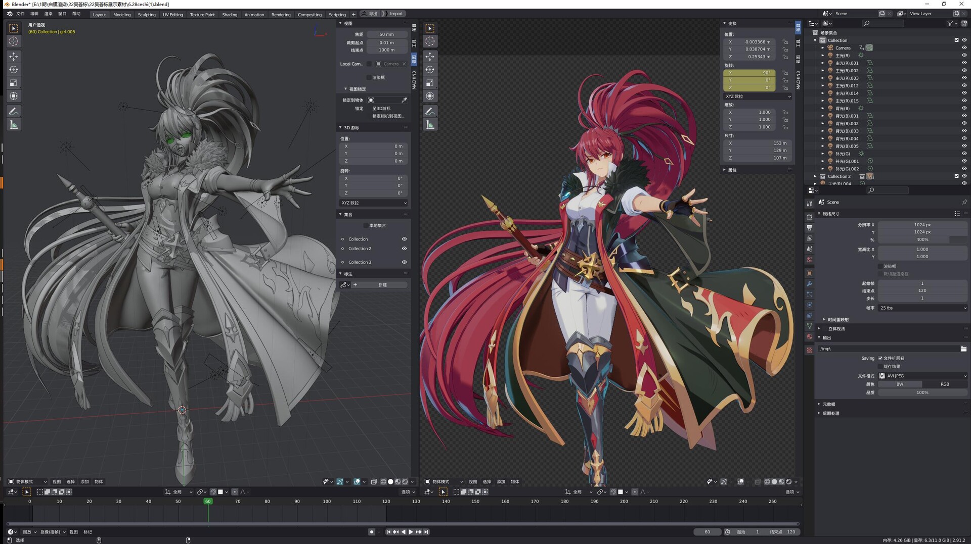Screen dimensions: 971x544
Task: Toggle visibility of Collection 3 in N-panel
Action: pos(404,262)
